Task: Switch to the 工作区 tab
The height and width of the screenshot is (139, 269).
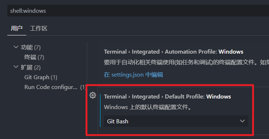Action: [x=39, y=28]
